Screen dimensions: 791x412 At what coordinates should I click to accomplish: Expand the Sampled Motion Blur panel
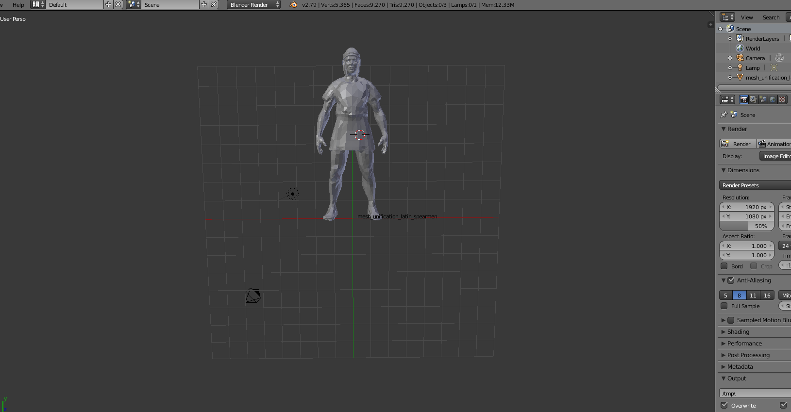coord(724,320)
